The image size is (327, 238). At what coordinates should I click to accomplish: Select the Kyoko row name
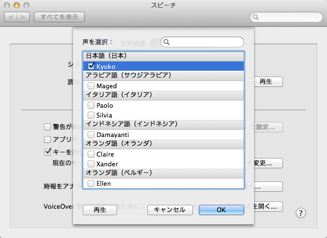pos(106,66)
